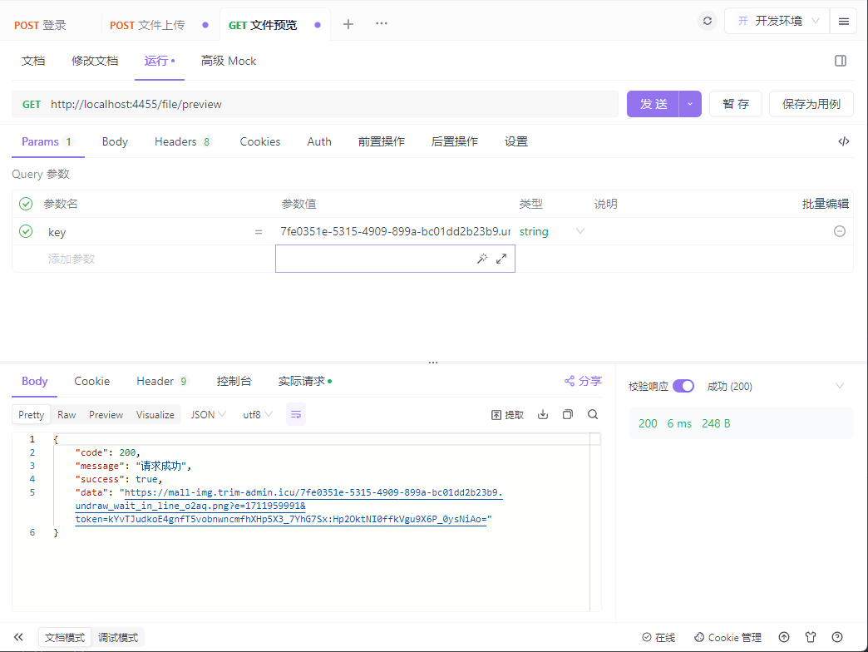Click the GET method selector in the URL bar

point(32,104)
